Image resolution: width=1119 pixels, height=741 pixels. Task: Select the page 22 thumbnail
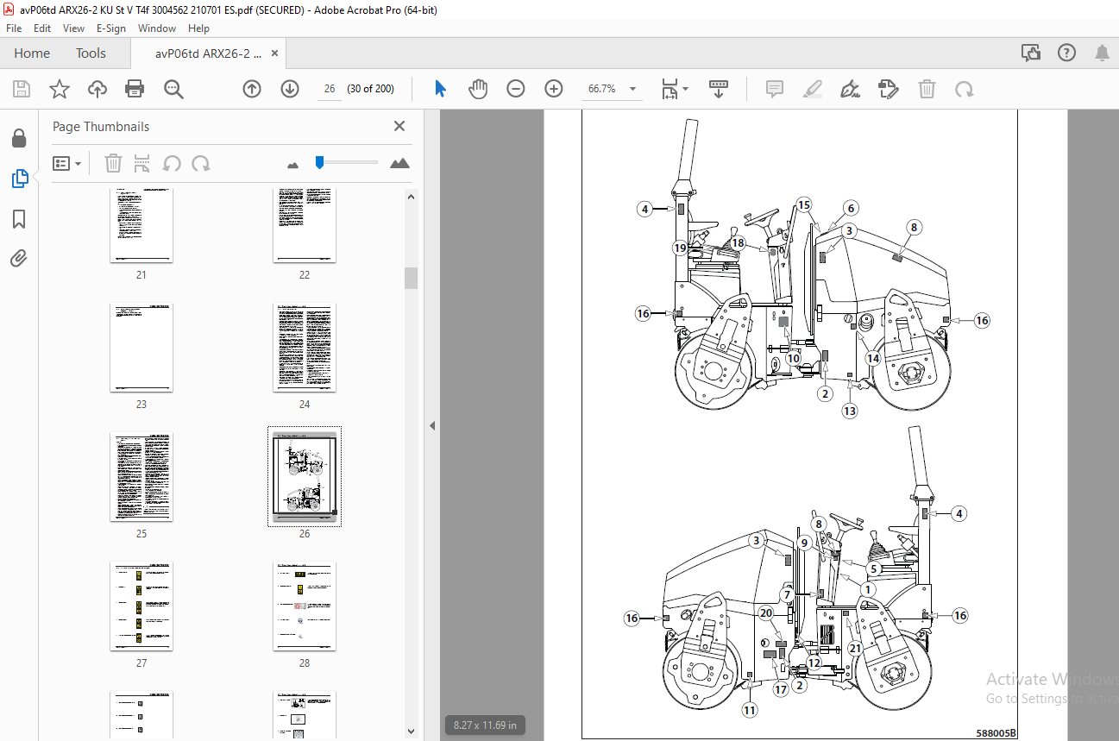click(305, 225)
